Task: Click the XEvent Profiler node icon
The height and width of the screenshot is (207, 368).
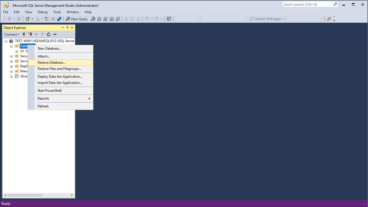Action: click(17, 76)
